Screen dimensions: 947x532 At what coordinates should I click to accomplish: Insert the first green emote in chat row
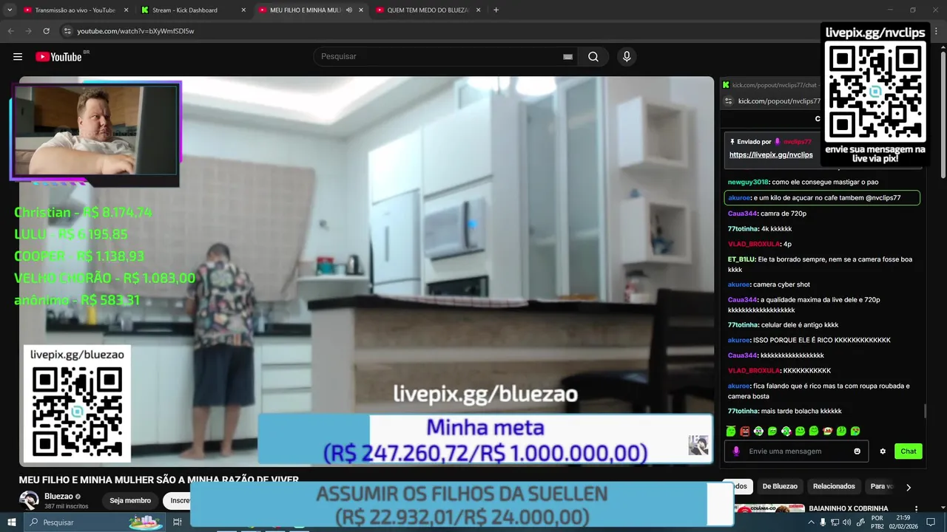click(x=731, y=431)
